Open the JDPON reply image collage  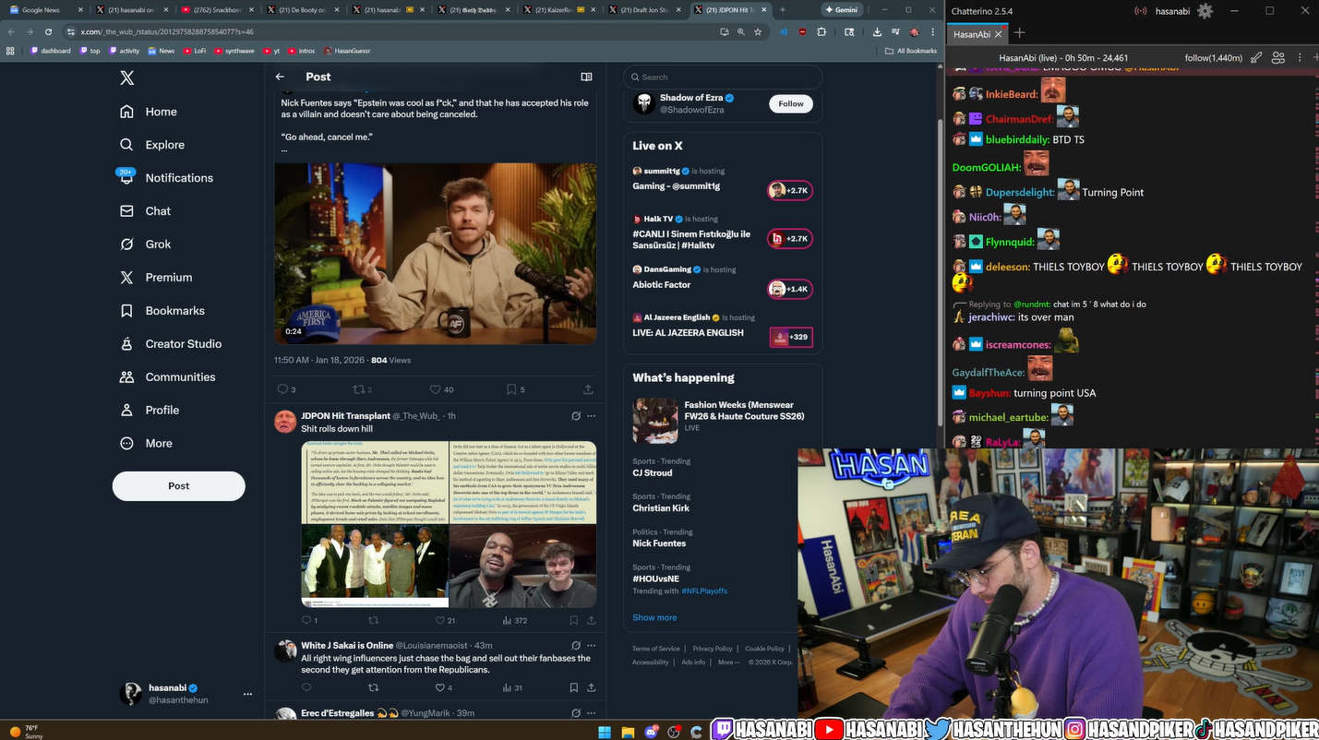449,524
